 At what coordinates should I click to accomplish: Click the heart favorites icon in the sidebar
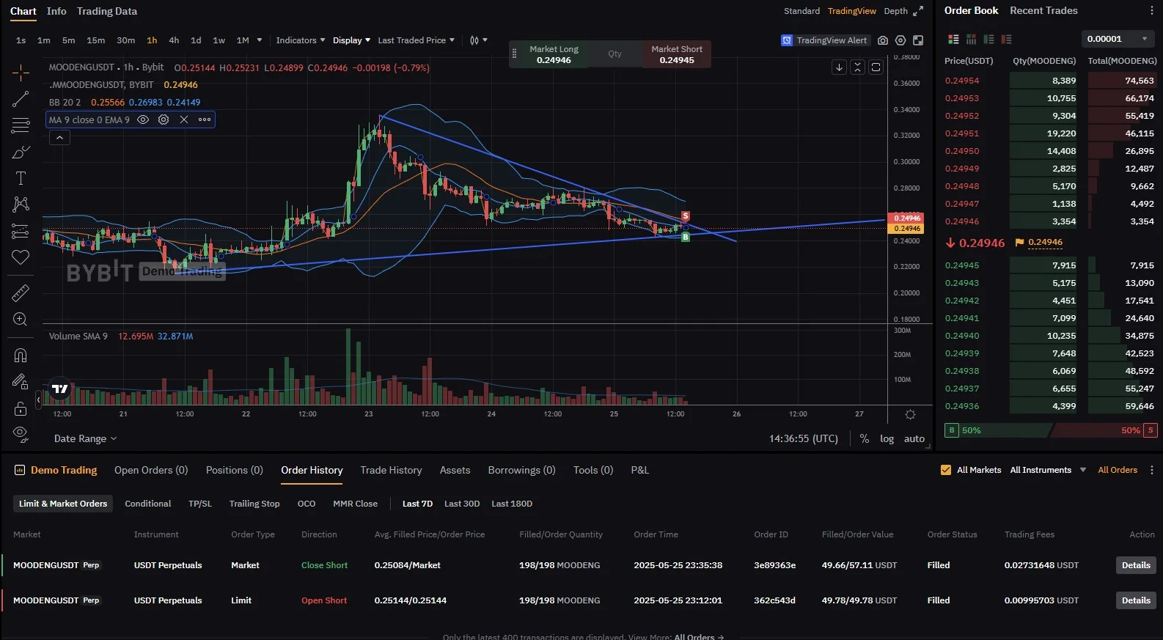pos(21,257)
